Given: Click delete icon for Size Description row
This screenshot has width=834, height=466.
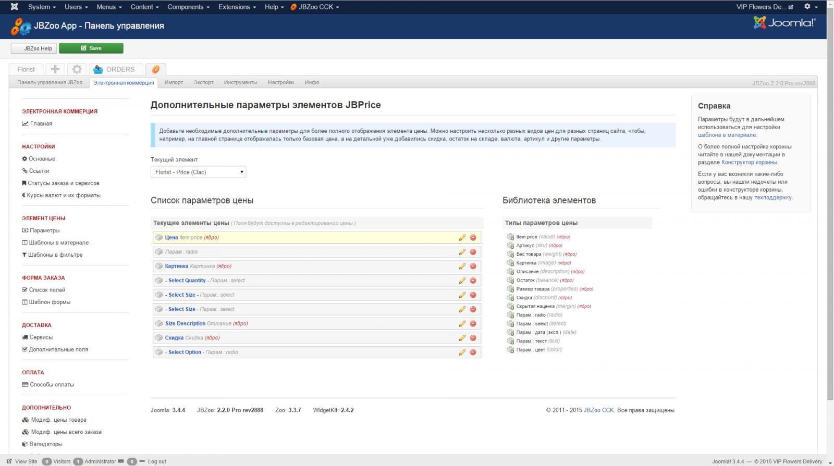Looking at the screenshot, I should pos(473,323).
